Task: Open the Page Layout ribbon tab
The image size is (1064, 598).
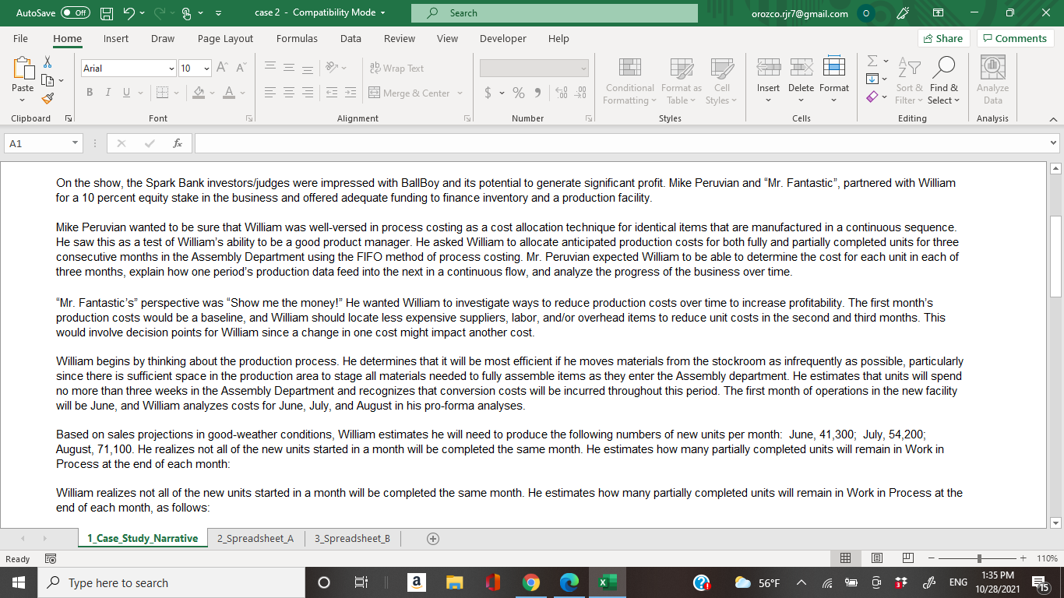Action: point(225,38)
